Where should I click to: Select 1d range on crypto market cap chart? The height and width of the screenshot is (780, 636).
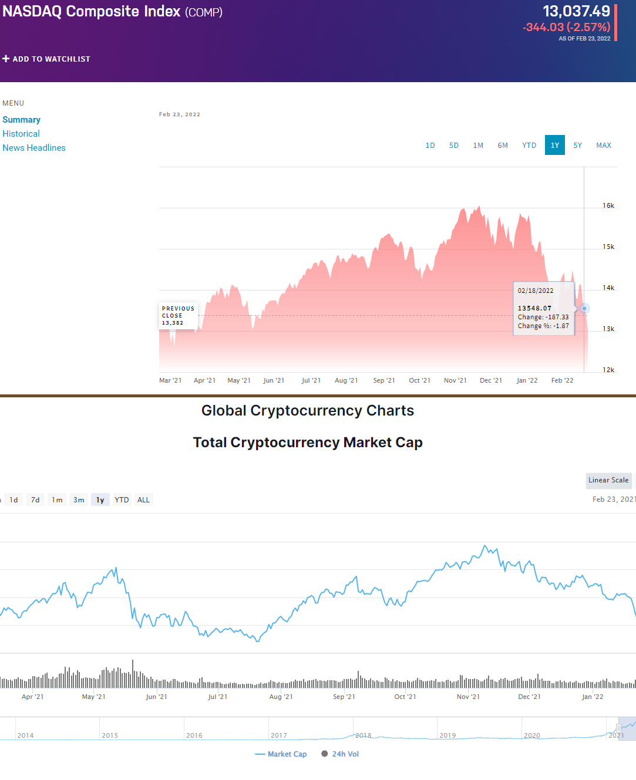click(14, 500)
